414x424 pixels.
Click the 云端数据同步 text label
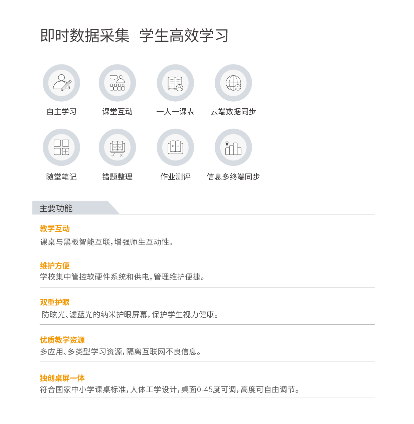point(233,112)
